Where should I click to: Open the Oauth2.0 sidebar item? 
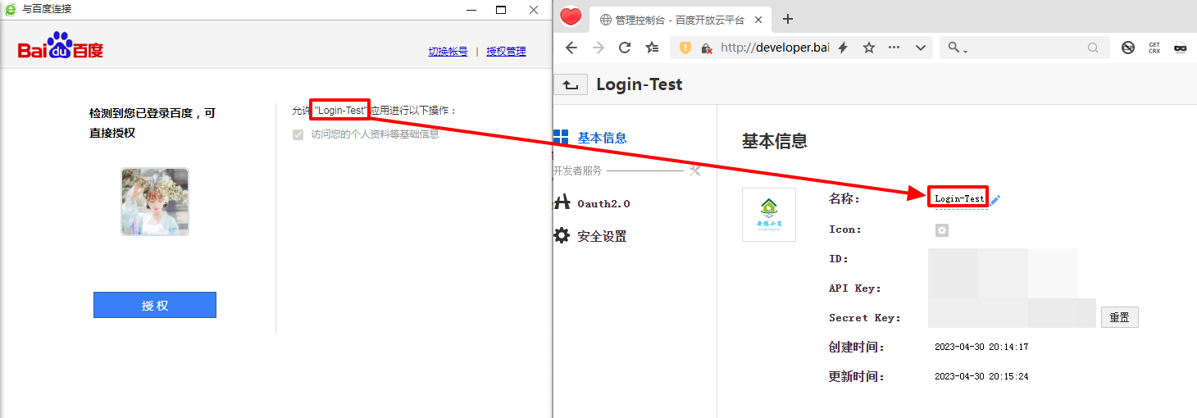click(592, 203)
